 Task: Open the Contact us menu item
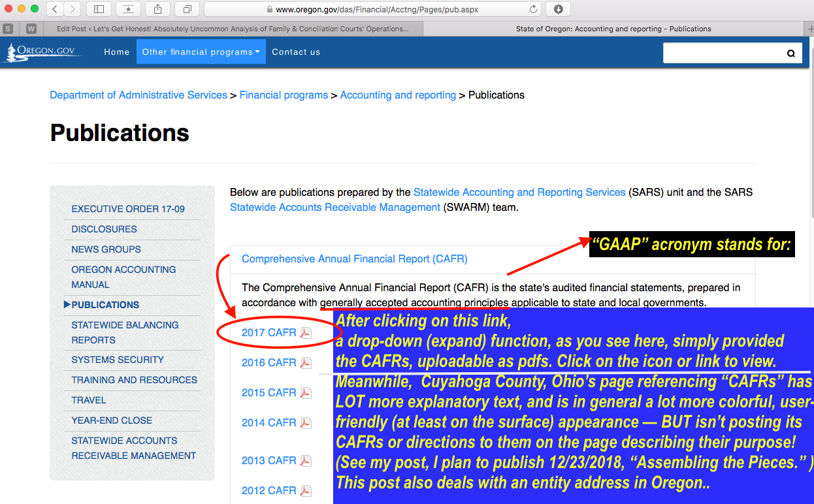pos(296,52)
